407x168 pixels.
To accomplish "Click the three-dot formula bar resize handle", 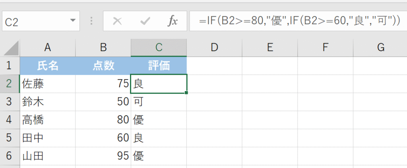I will click(92, 21).
